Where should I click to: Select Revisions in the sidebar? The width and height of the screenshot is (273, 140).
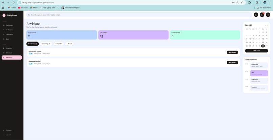pyautogui.click(x=12, y=57)
